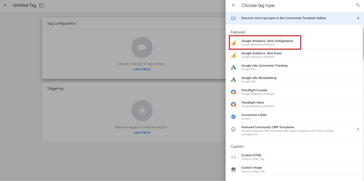364x181 pixels.
Task: Click the Triggering heading
Action: coord(55,89)
